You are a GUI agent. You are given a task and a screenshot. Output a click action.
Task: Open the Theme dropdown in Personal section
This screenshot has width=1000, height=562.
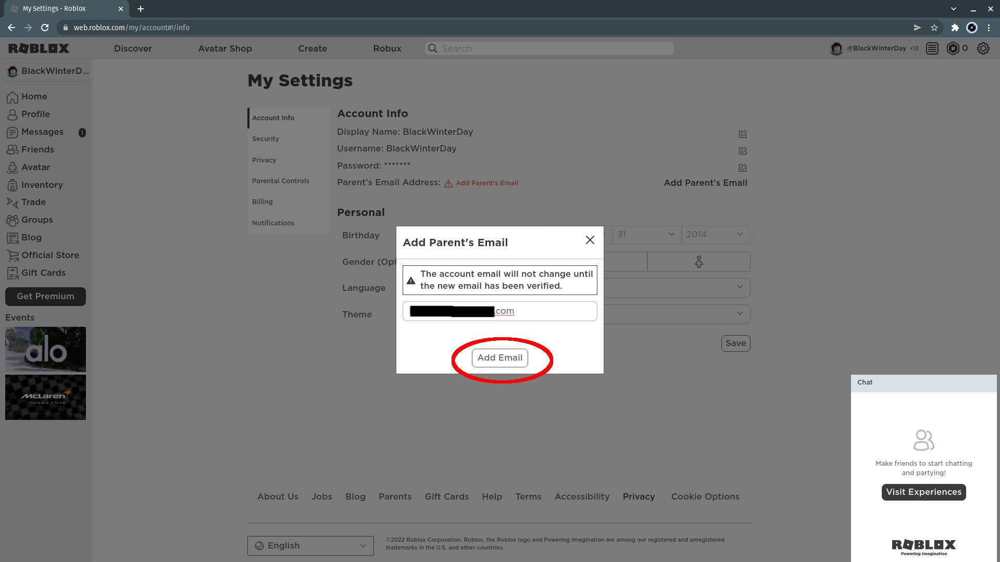click(x=677, y=314)
